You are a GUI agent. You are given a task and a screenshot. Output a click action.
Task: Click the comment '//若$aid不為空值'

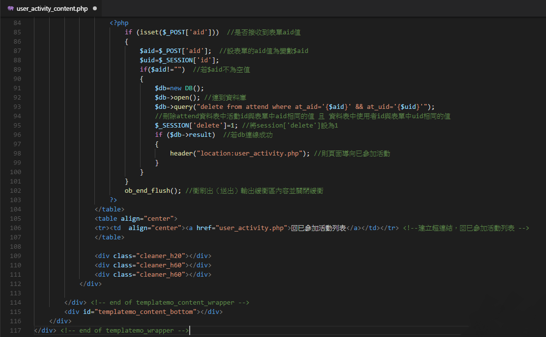pyautogui.click(x=222, y=70)
